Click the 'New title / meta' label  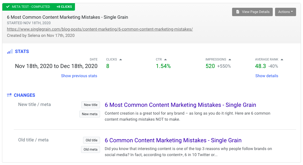coord(34,105)
